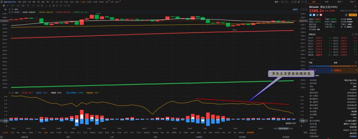The image size is (358, 139).
Task: Click the GCmain symbol title
Action: [x=314, y=7]
